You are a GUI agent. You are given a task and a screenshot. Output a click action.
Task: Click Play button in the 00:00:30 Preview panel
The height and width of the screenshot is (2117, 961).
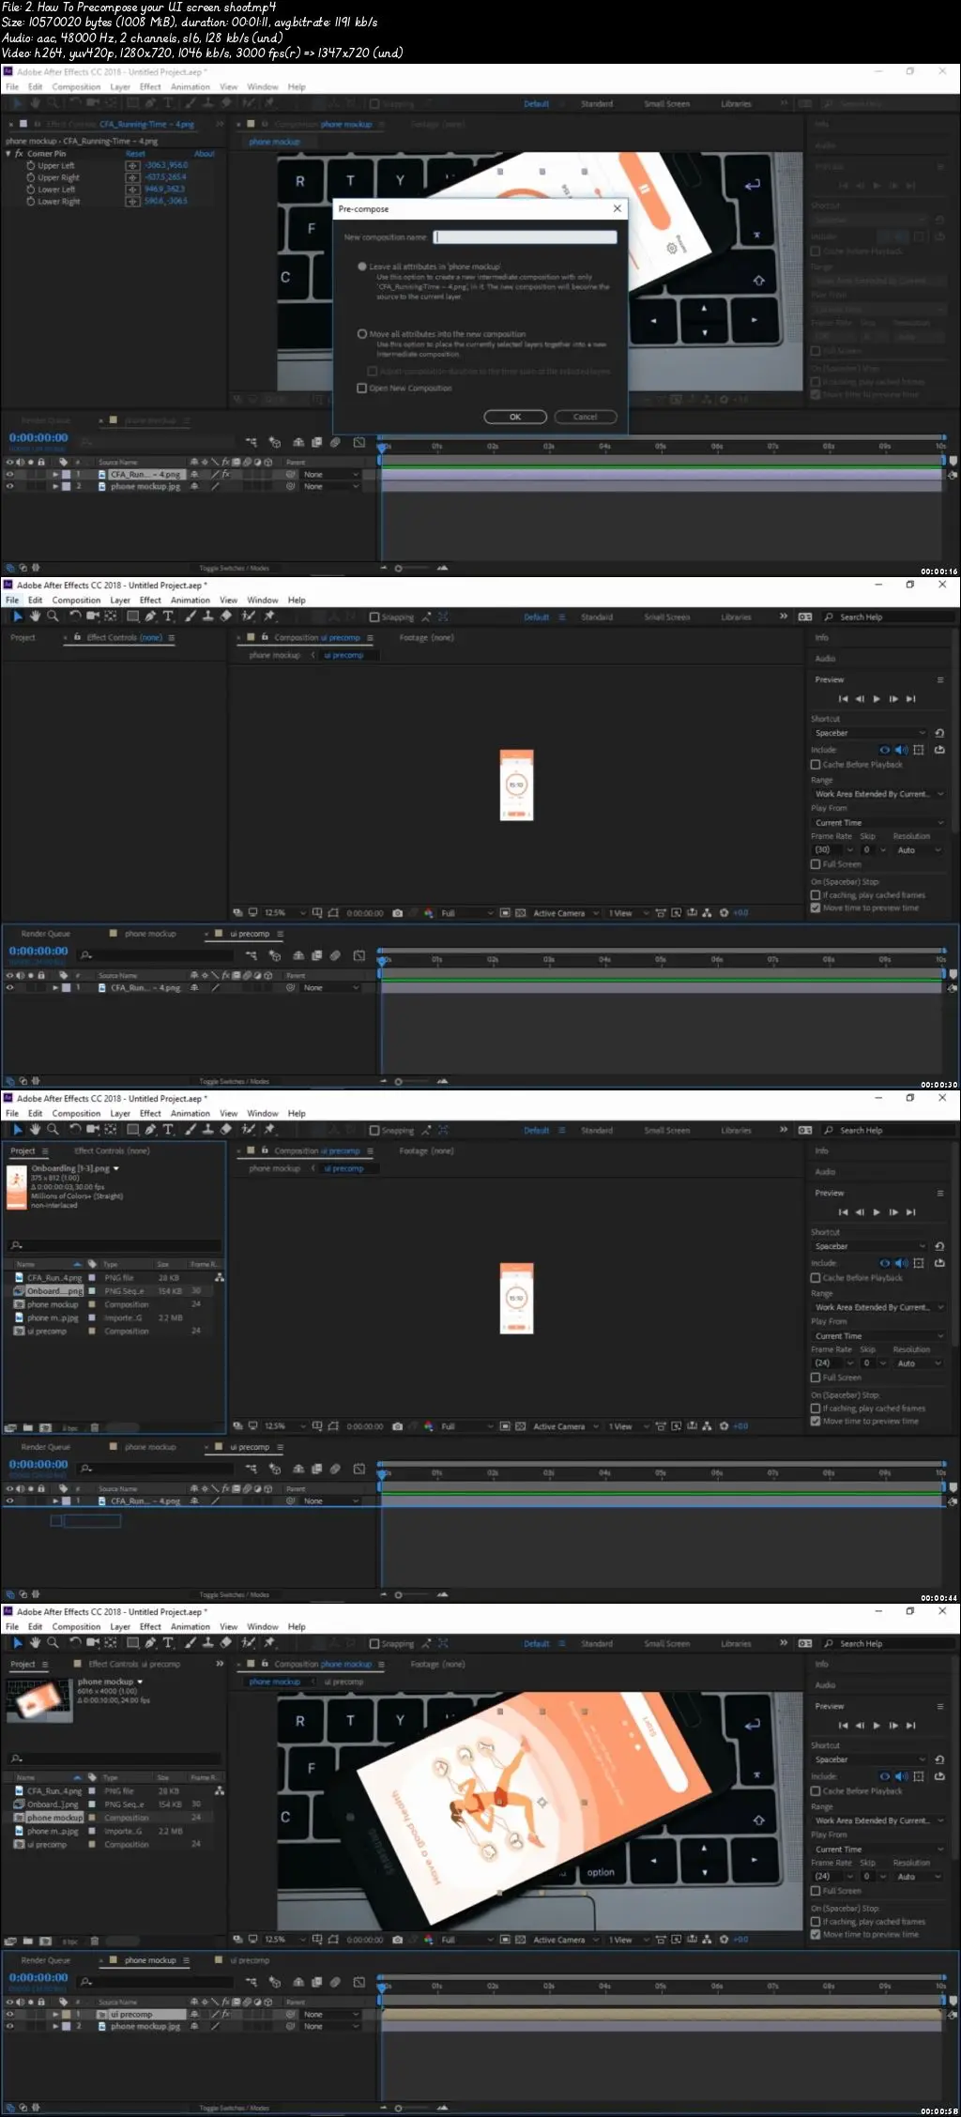(877, 699)
